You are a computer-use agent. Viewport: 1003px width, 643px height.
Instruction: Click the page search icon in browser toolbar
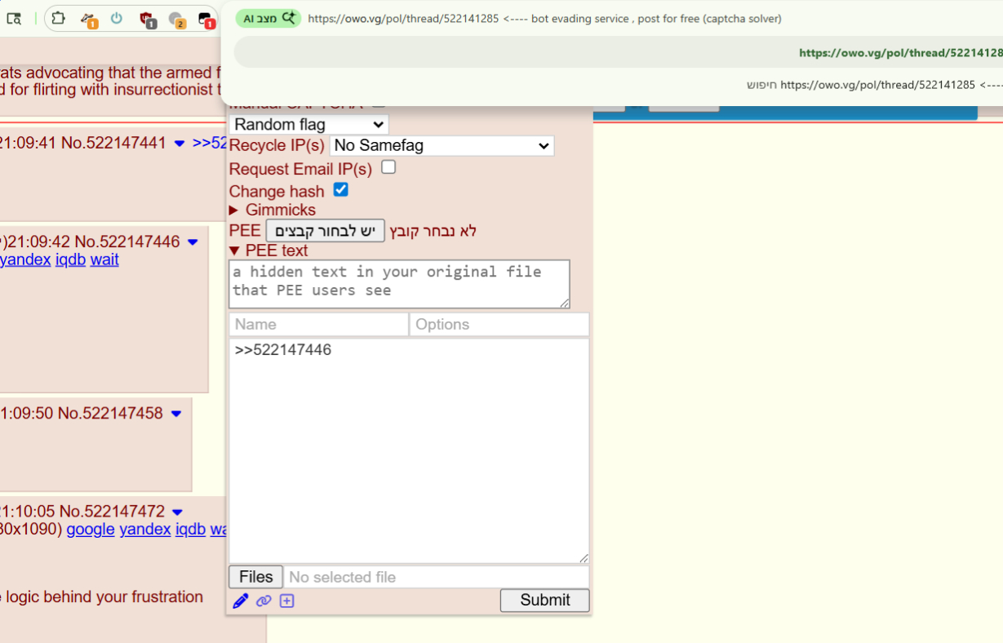14,19
